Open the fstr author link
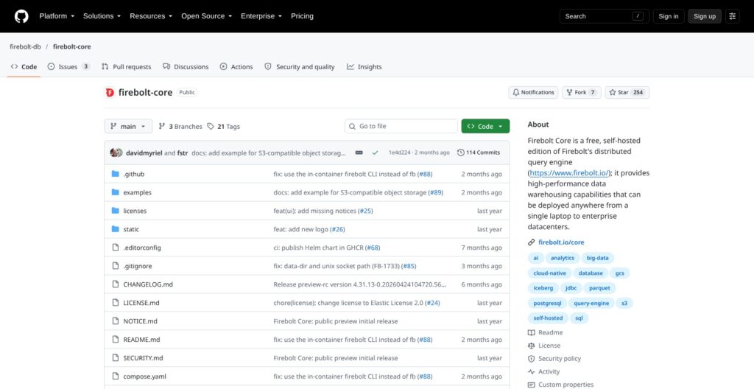 [x=183, y=153]
